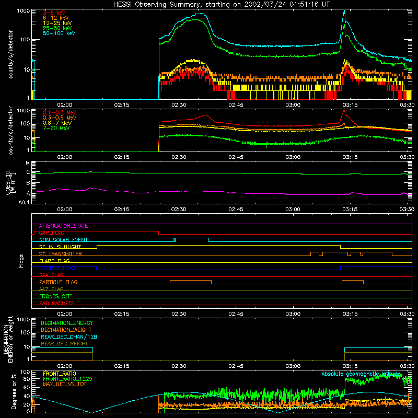Select the 50-100 keV legend label

(59, 33)
